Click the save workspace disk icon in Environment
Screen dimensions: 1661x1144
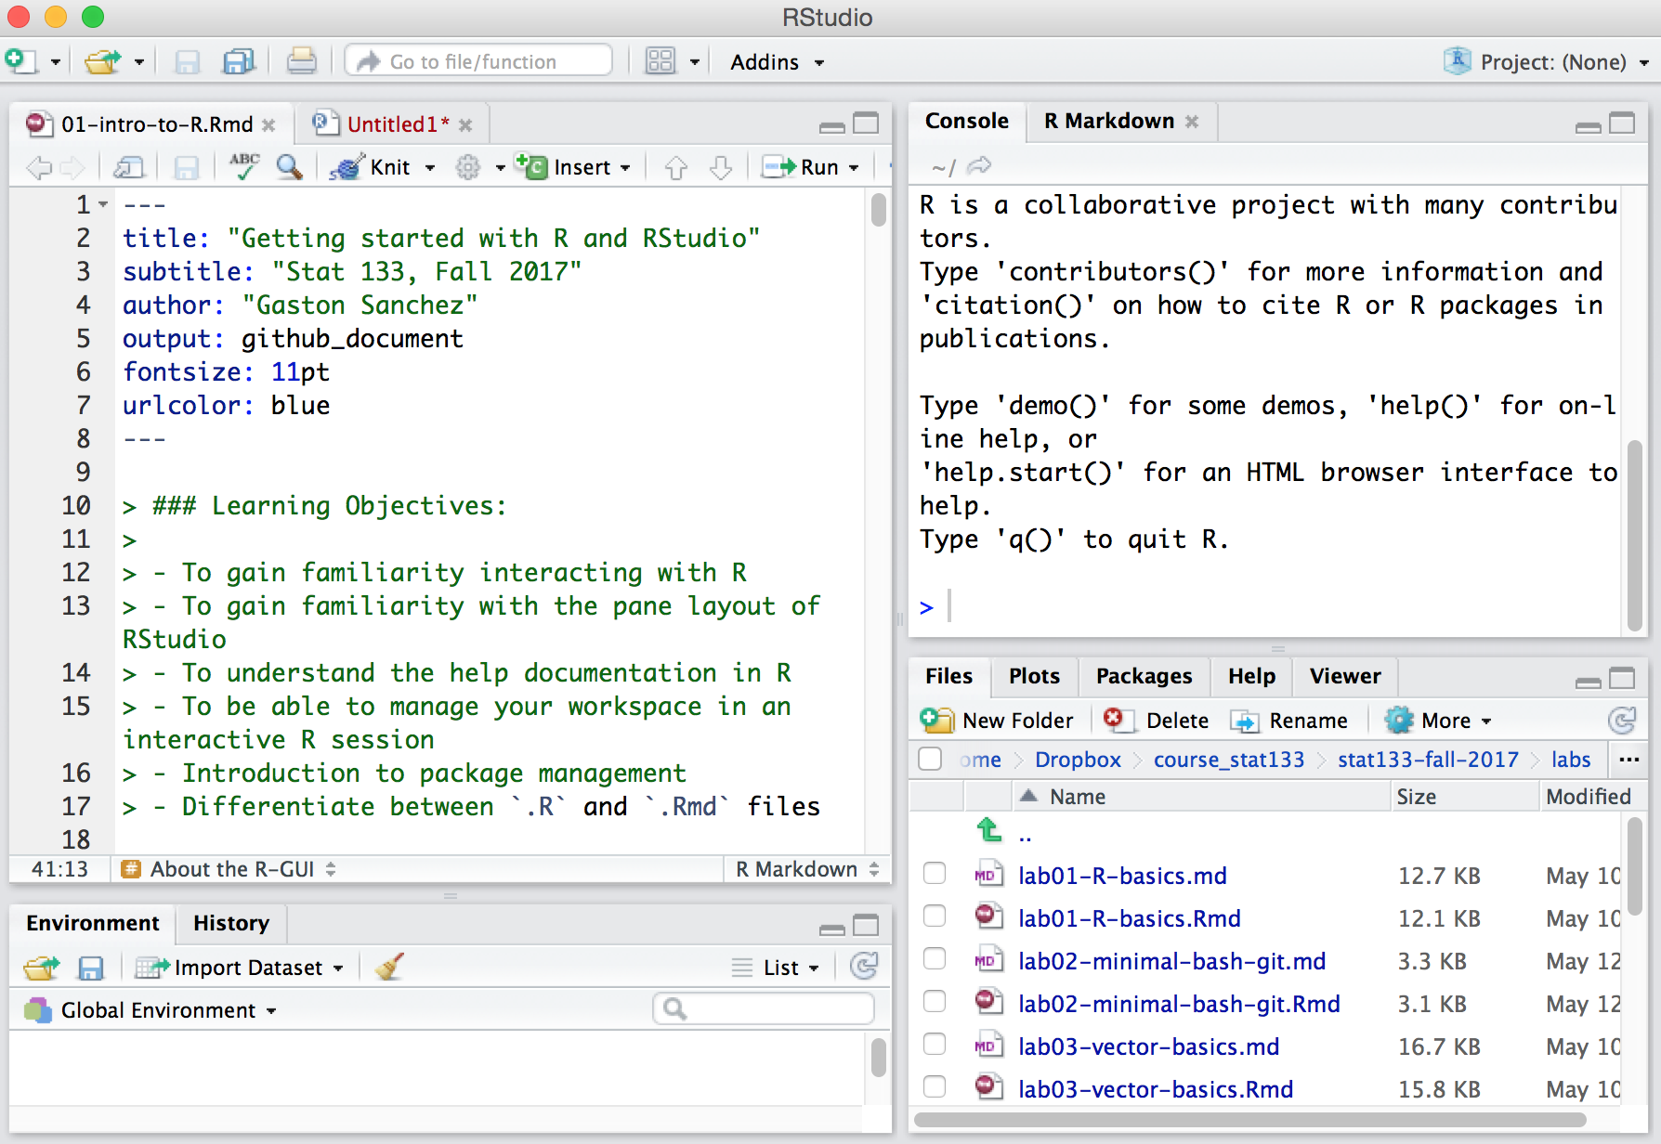point(90,968)
